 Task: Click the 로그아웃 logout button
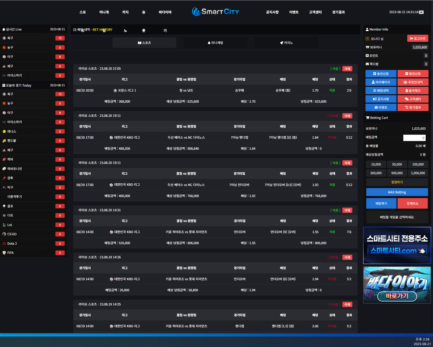click(x=418, y=38)
